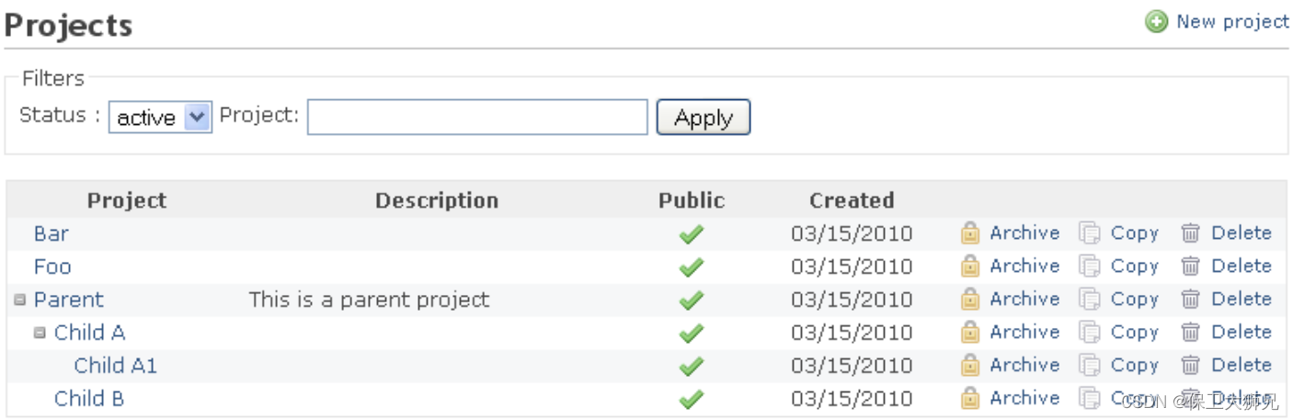
Task: Open the Bar project link
Action: pos(51,233)
